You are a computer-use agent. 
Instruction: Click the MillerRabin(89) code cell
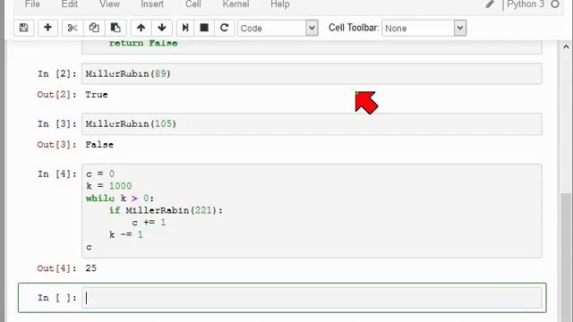click(x=312, y=73)
